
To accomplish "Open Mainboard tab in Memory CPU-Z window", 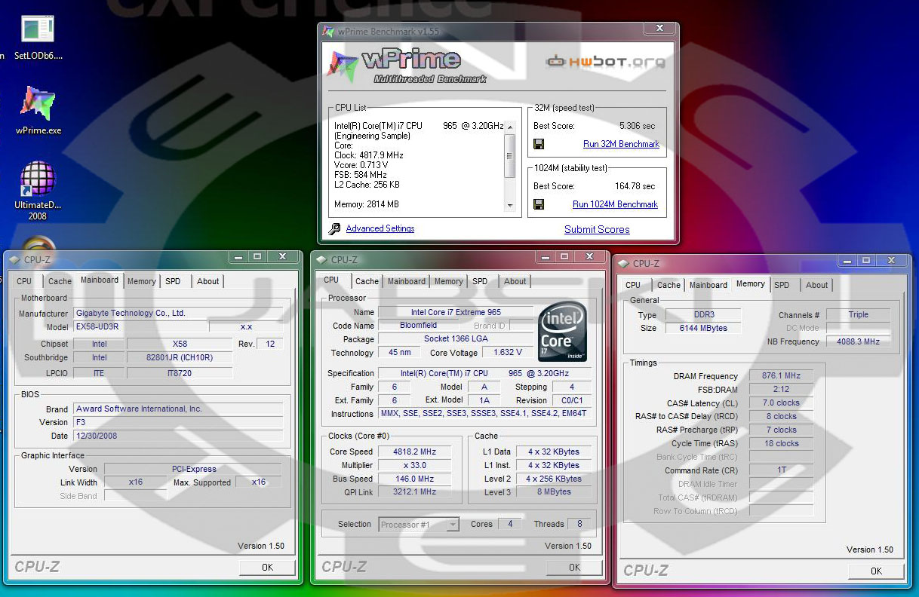I will 708,285.
